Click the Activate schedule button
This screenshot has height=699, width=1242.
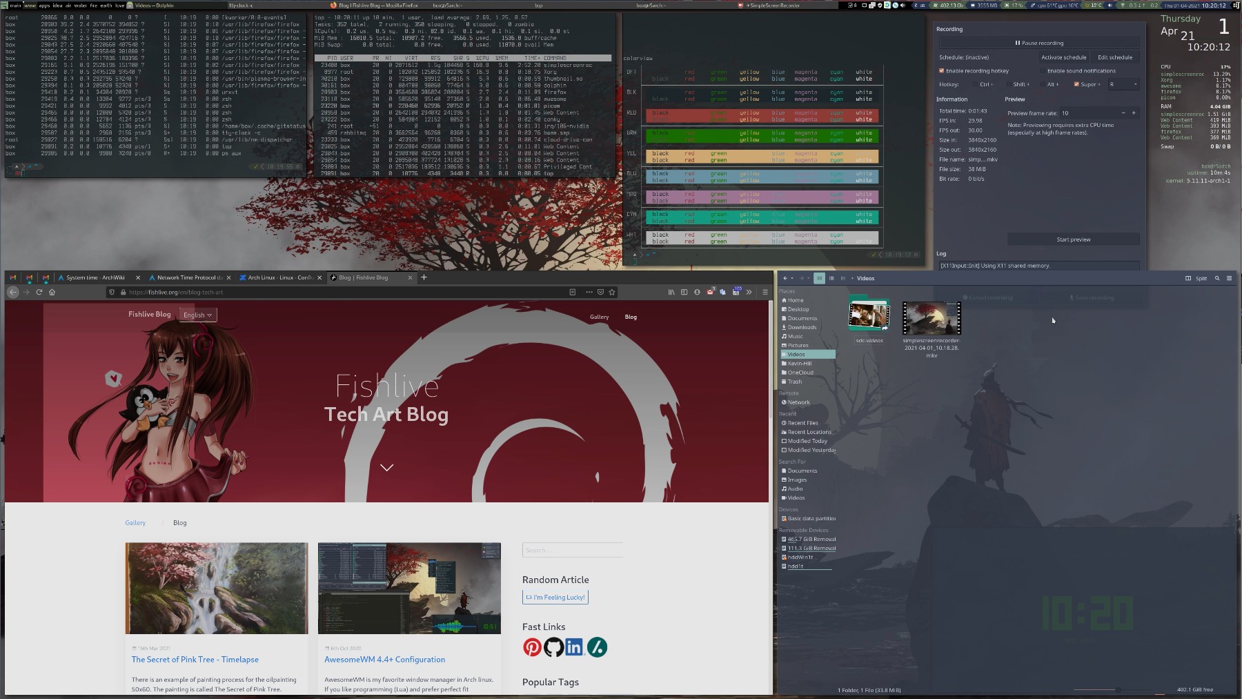coord(1063,57)
